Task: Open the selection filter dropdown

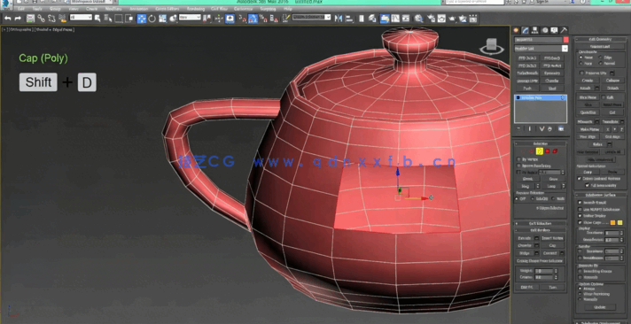Action: [x=81, y=18]
